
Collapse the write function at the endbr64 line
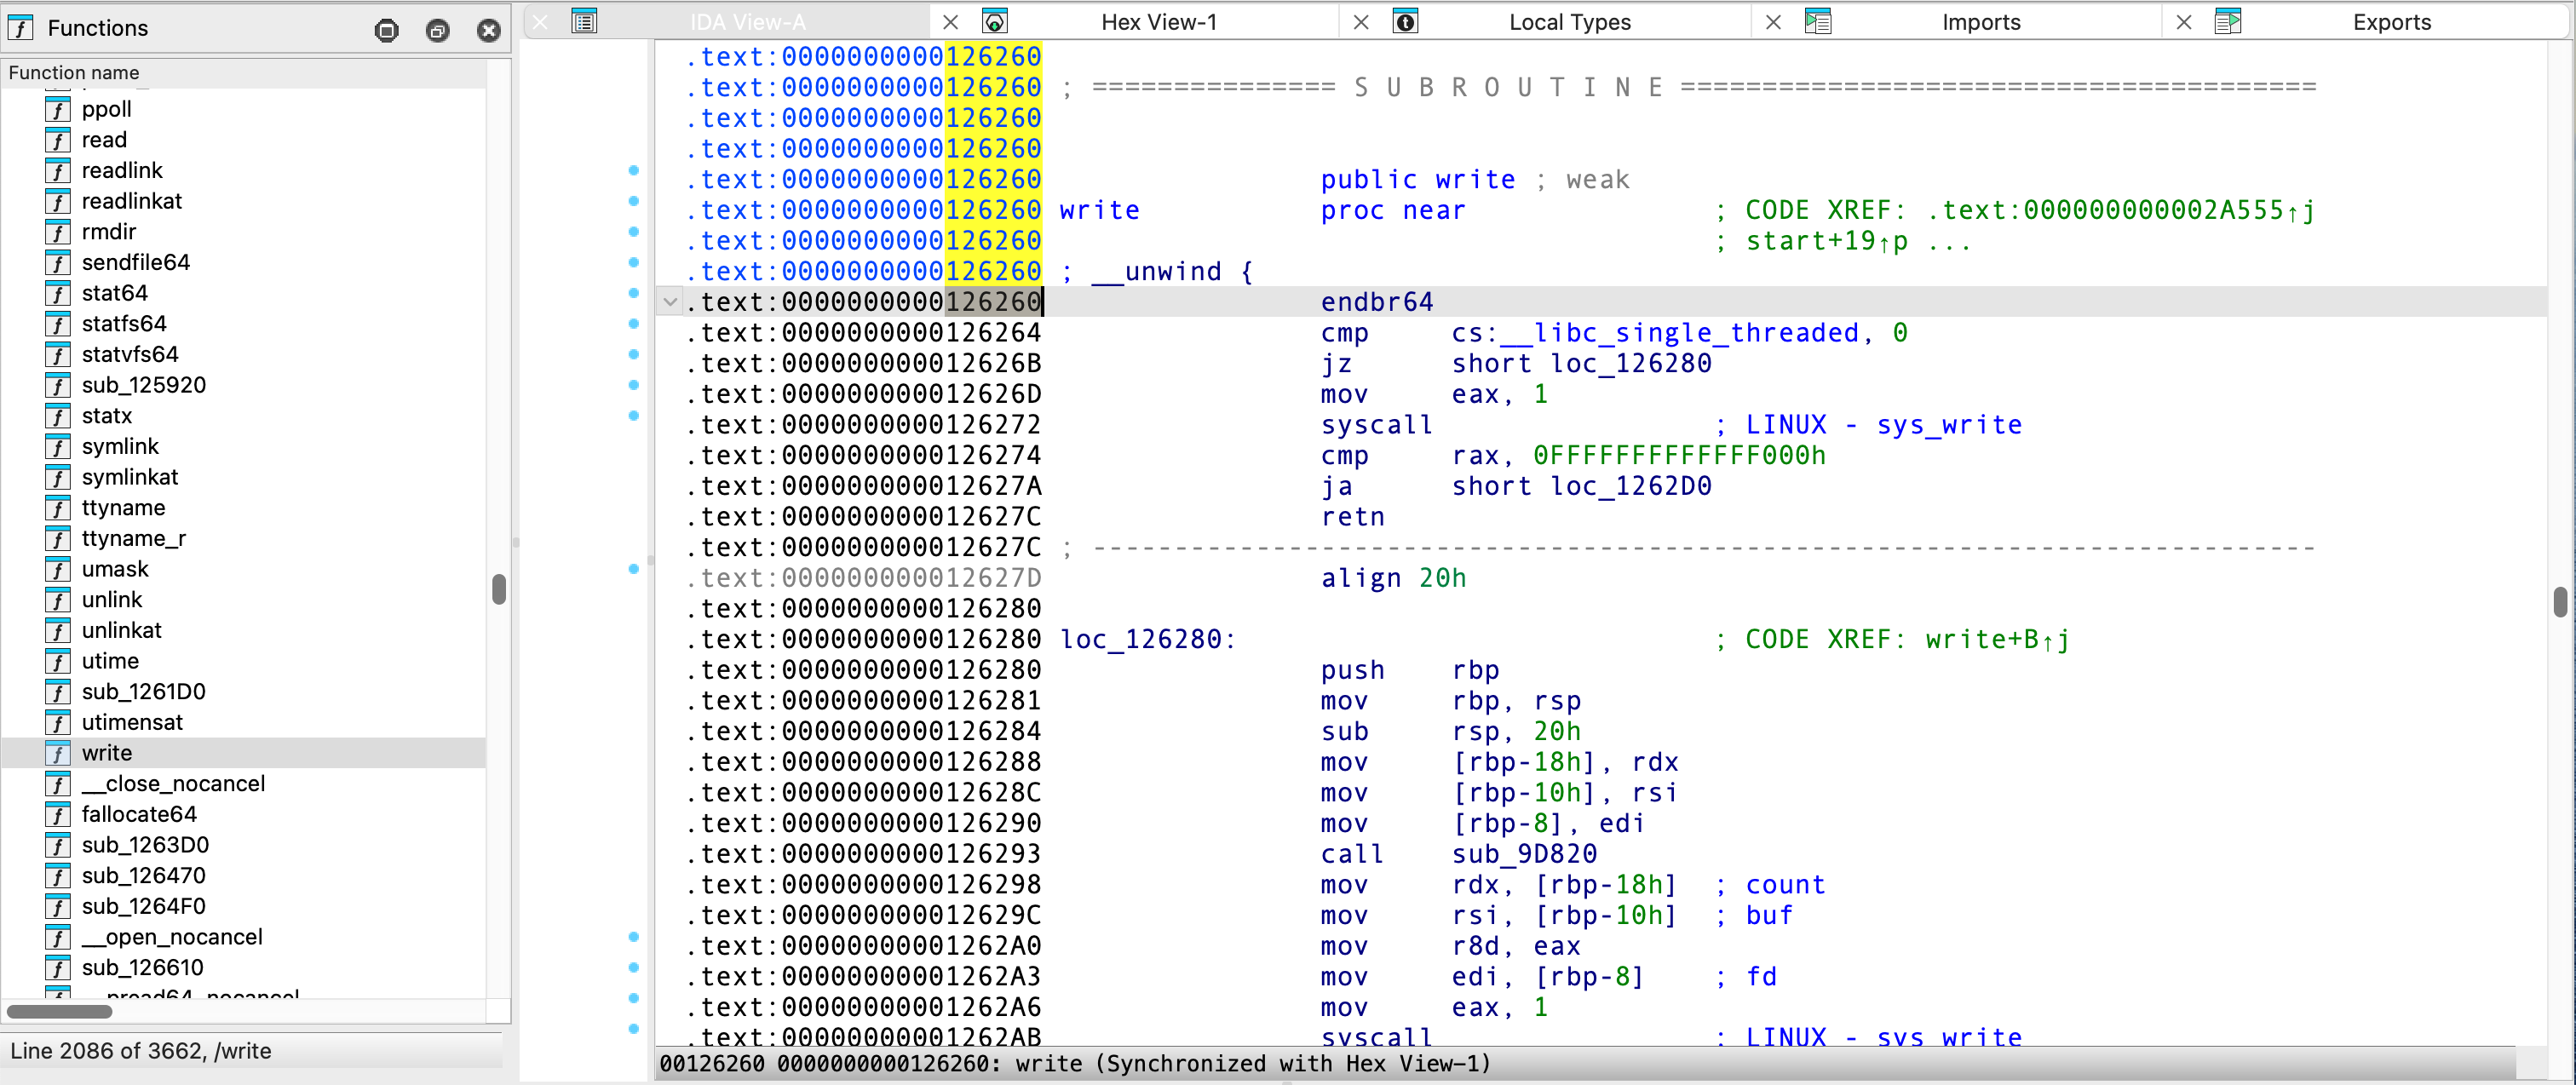(670, 301)
